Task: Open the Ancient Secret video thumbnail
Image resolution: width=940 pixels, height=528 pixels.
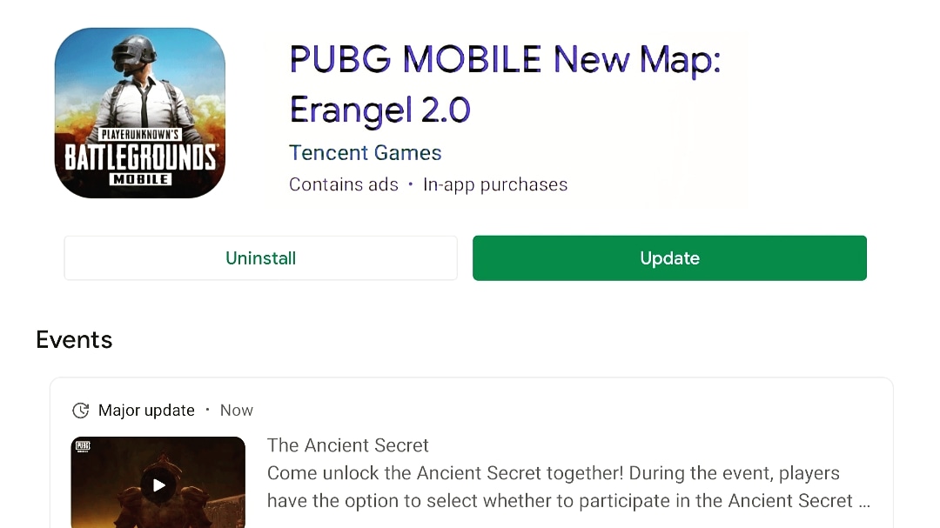Action: click(158, 483)
